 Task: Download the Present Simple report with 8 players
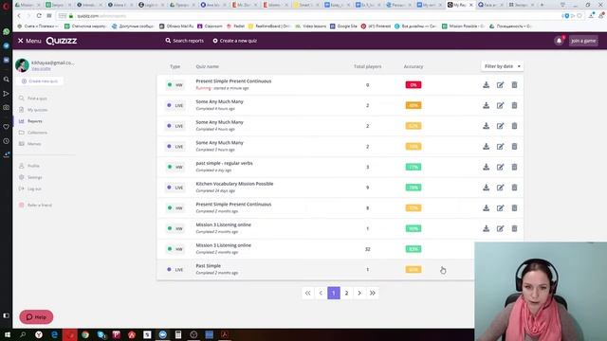point(486,207)
